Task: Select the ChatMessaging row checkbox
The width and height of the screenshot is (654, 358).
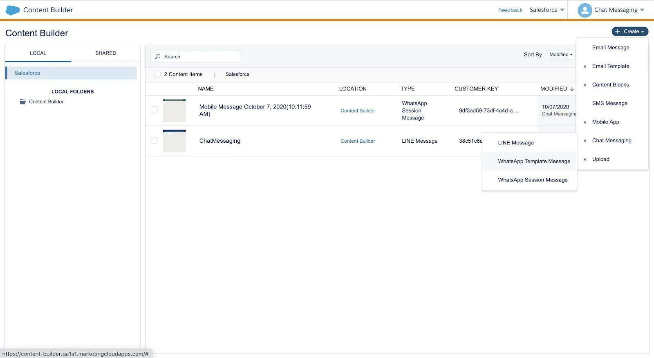Action: [154, 140]
